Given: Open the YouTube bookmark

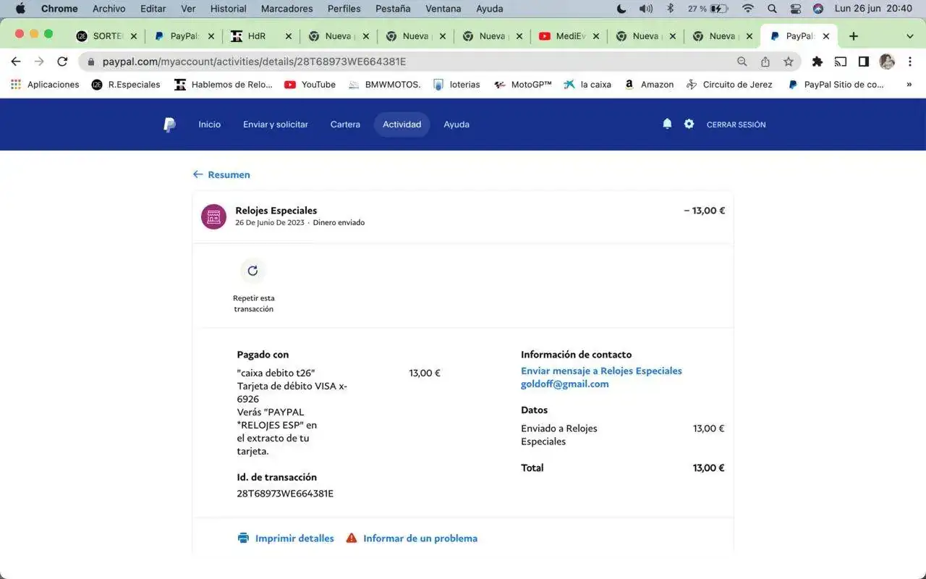Looking at the screenshot, I should coord(310,85).
